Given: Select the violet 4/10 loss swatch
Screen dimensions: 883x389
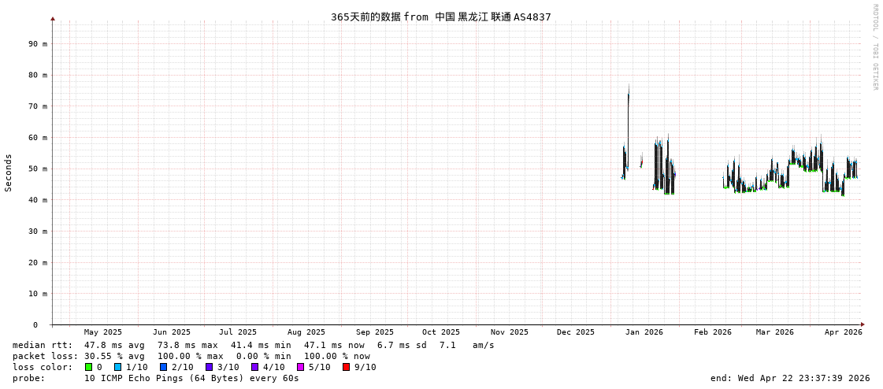Looking at the screenshot, I should pyautogui.click(x=254, y=367).
